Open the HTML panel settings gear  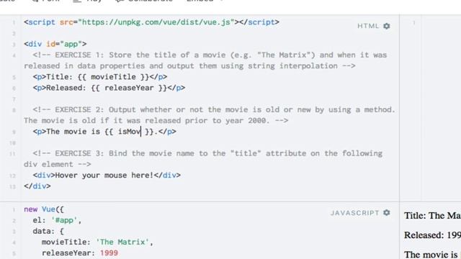(x=387, y=26)
